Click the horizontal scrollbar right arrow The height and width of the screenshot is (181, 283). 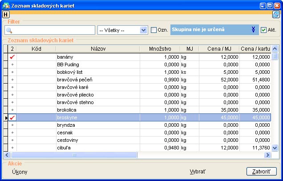click(267, 155)
